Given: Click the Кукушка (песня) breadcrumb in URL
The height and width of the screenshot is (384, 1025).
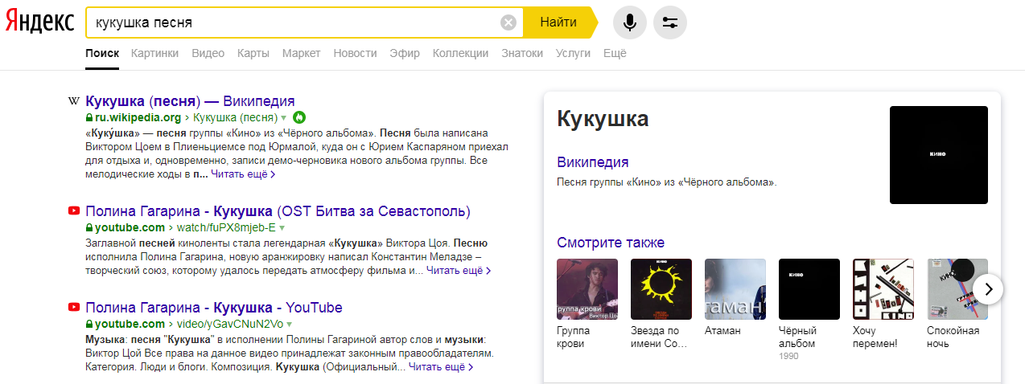Looking at the screenshot, I should tap(235, 117).
